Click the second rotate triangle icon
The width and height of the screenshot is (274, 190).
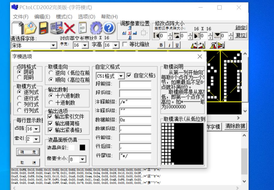[x=202, y=45]
